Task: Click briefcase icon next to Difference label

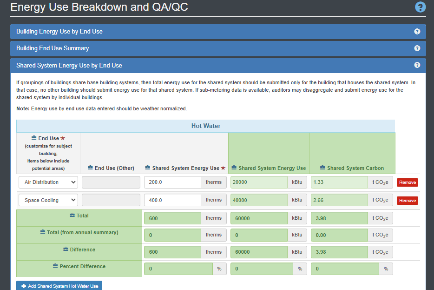Action: click(x=66, y=249)
